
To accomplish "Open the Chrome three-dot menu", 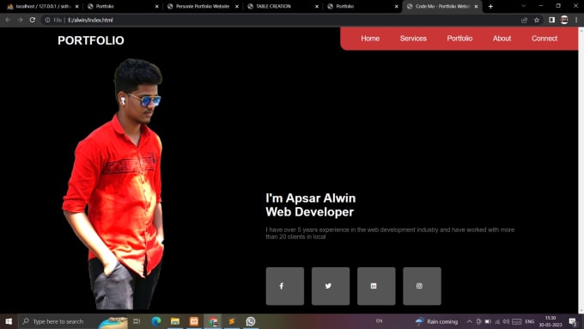I will [x=576, y=20].
